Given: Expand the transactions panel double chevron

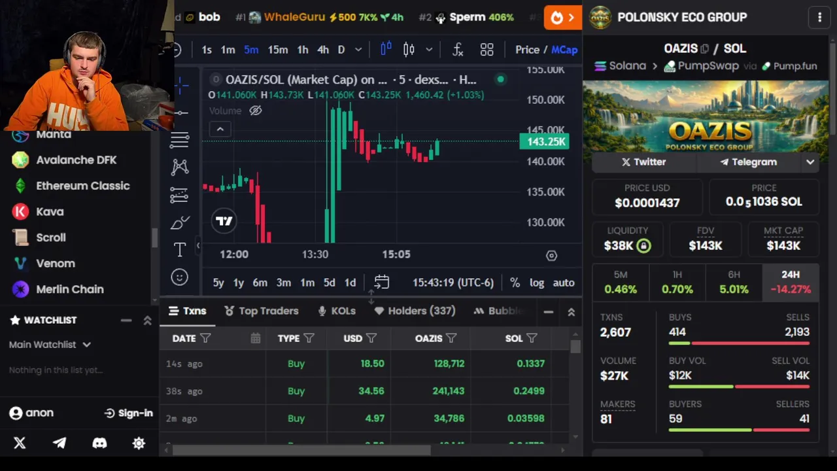Looking at the screenshot, I should (571, 312).
